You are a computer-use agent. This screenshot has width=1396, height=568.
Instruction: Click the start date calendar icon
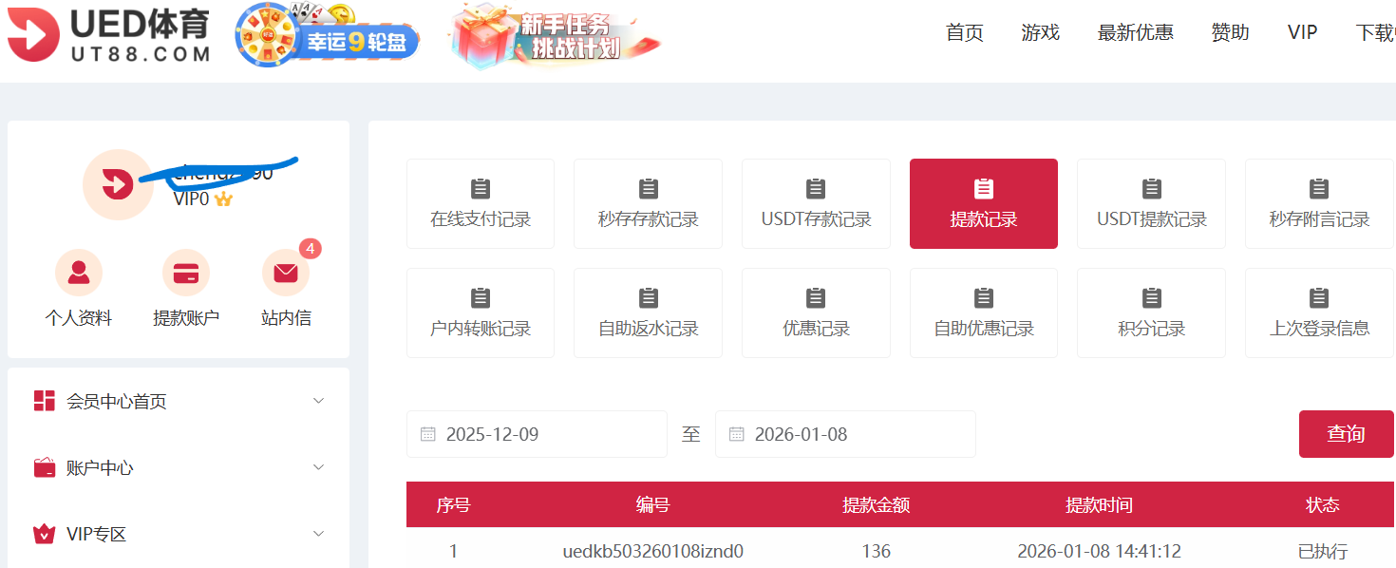point(428,434)
